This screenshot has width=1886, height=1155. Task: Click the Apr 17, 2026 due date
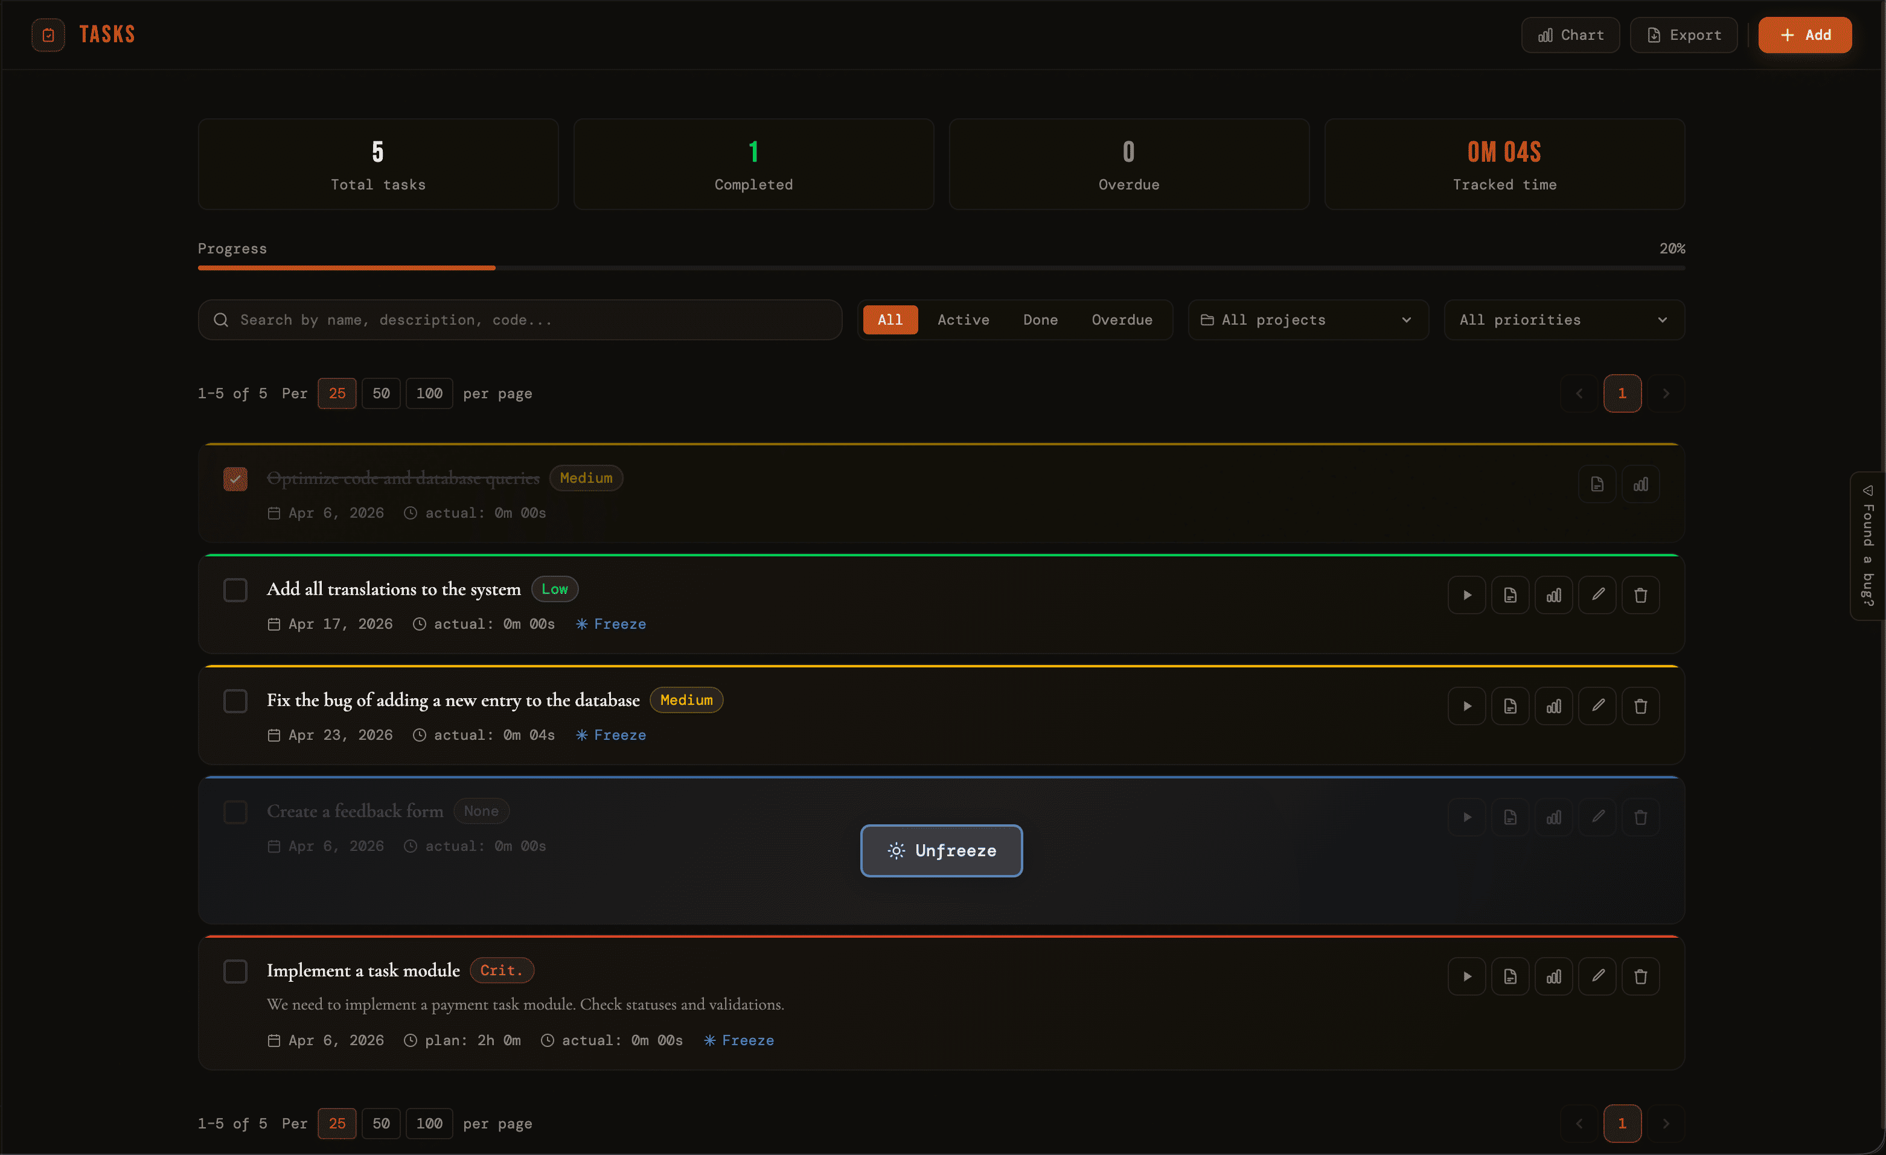click(331, 624)
